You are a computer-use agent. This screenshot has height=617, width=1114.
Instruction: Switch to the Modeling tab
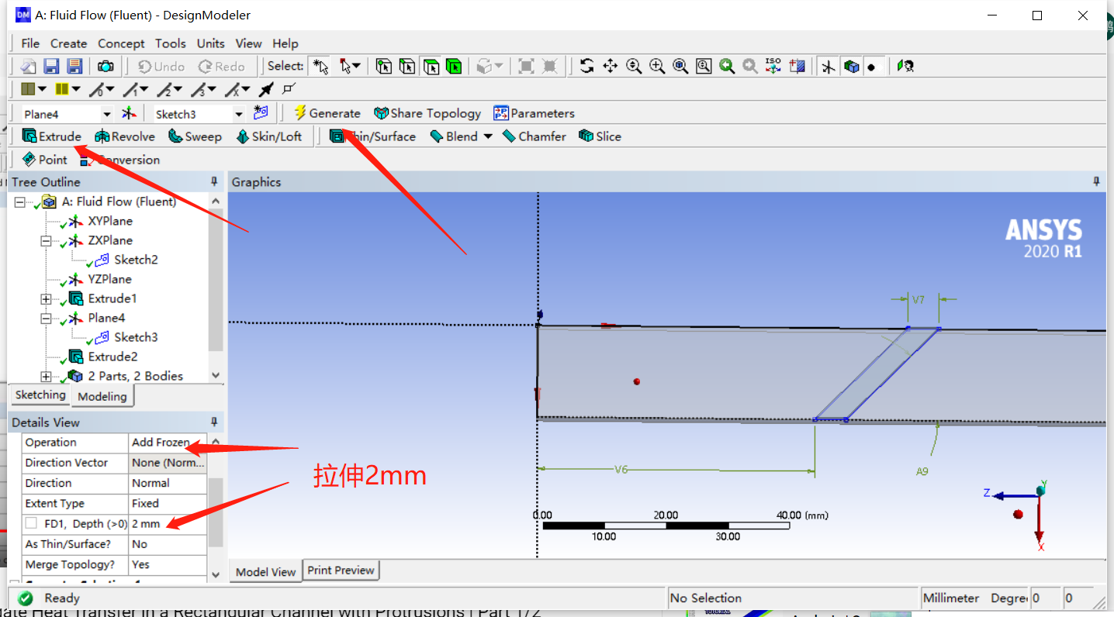(102, 396)
